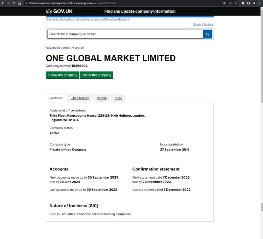Toggle the browser side panel icon
The image size is (263, 239).
click(x=249, y=3)
